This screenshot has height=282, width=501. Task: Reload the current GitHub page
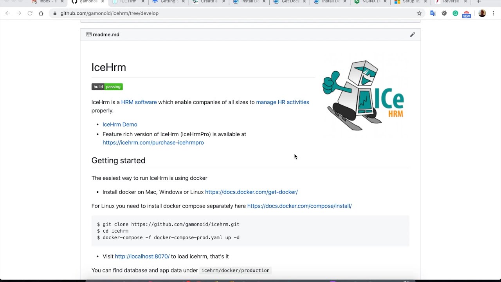(30, 13)
